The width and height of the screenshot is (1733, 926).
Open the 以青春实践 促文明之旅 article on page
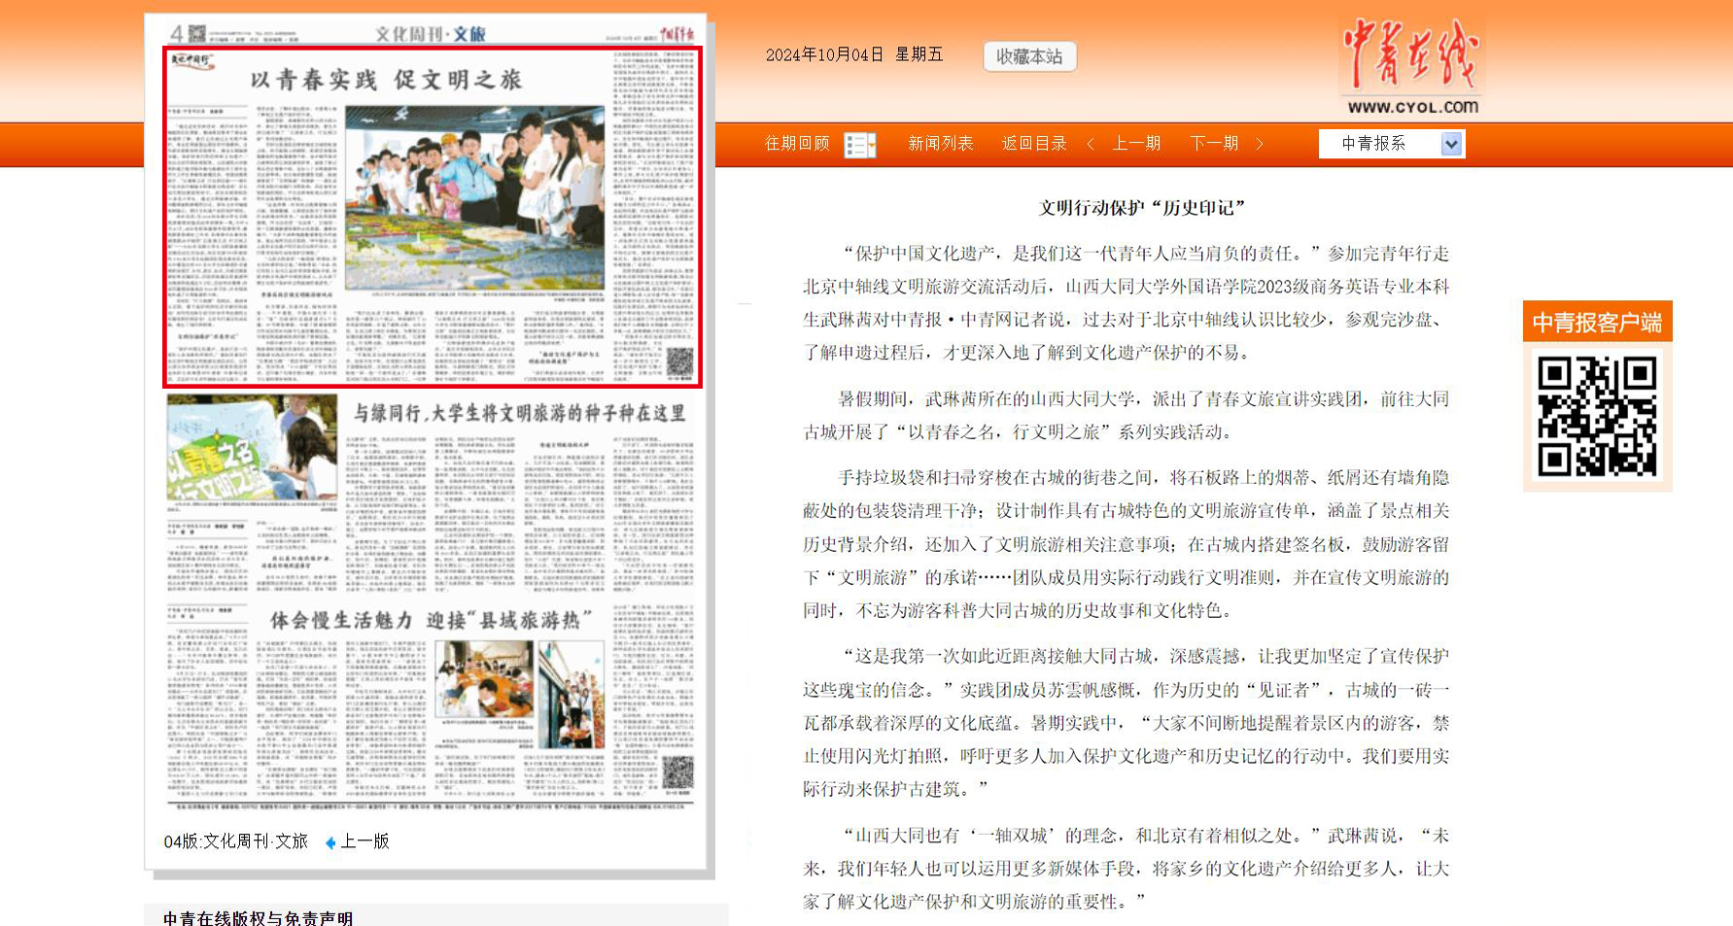(x=386, y=80)
